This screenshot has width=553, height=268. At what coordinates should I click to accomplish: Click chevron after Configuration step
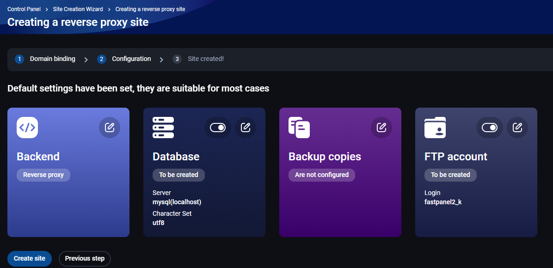tap(161, 60)
